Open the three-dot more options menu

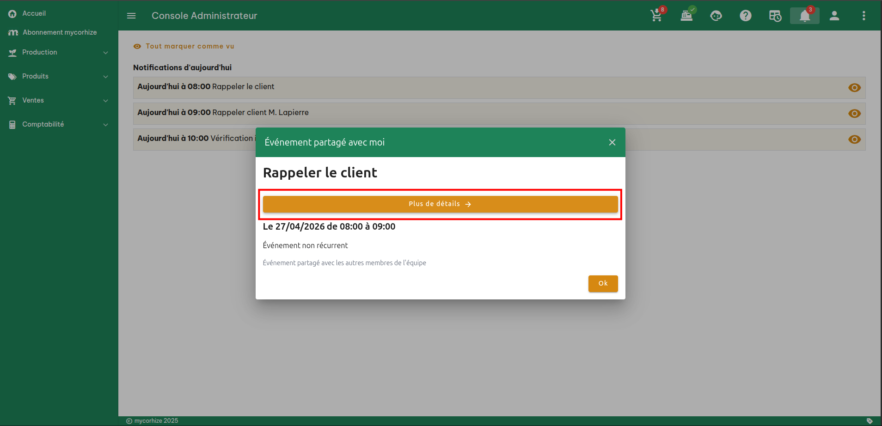click(864, 16)
